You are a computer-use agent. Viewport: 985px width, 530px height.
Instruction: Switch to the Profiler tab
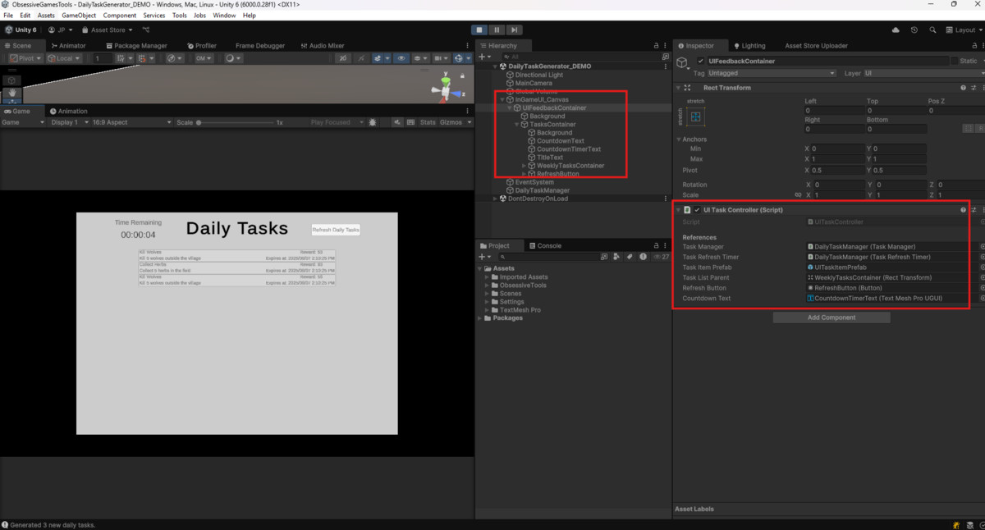[202, 46]
